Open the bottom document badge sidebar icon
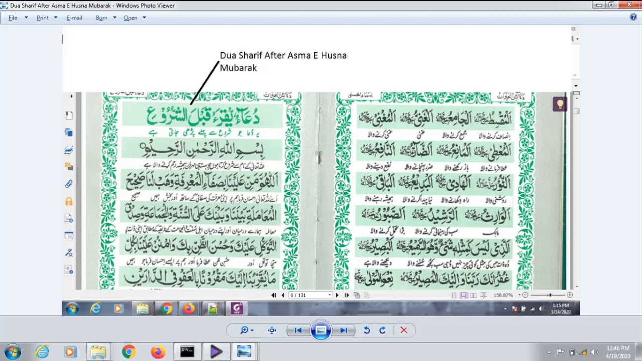Image resolution: width=642 pixels, height=361 pixels. [69, 270]
